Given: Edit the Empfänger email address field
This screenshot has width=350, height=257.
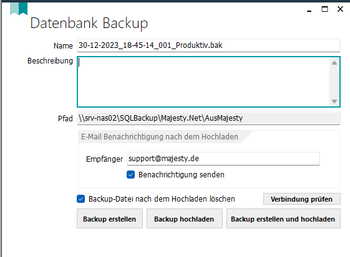Looking at the screenshot, I should point(223,159).
